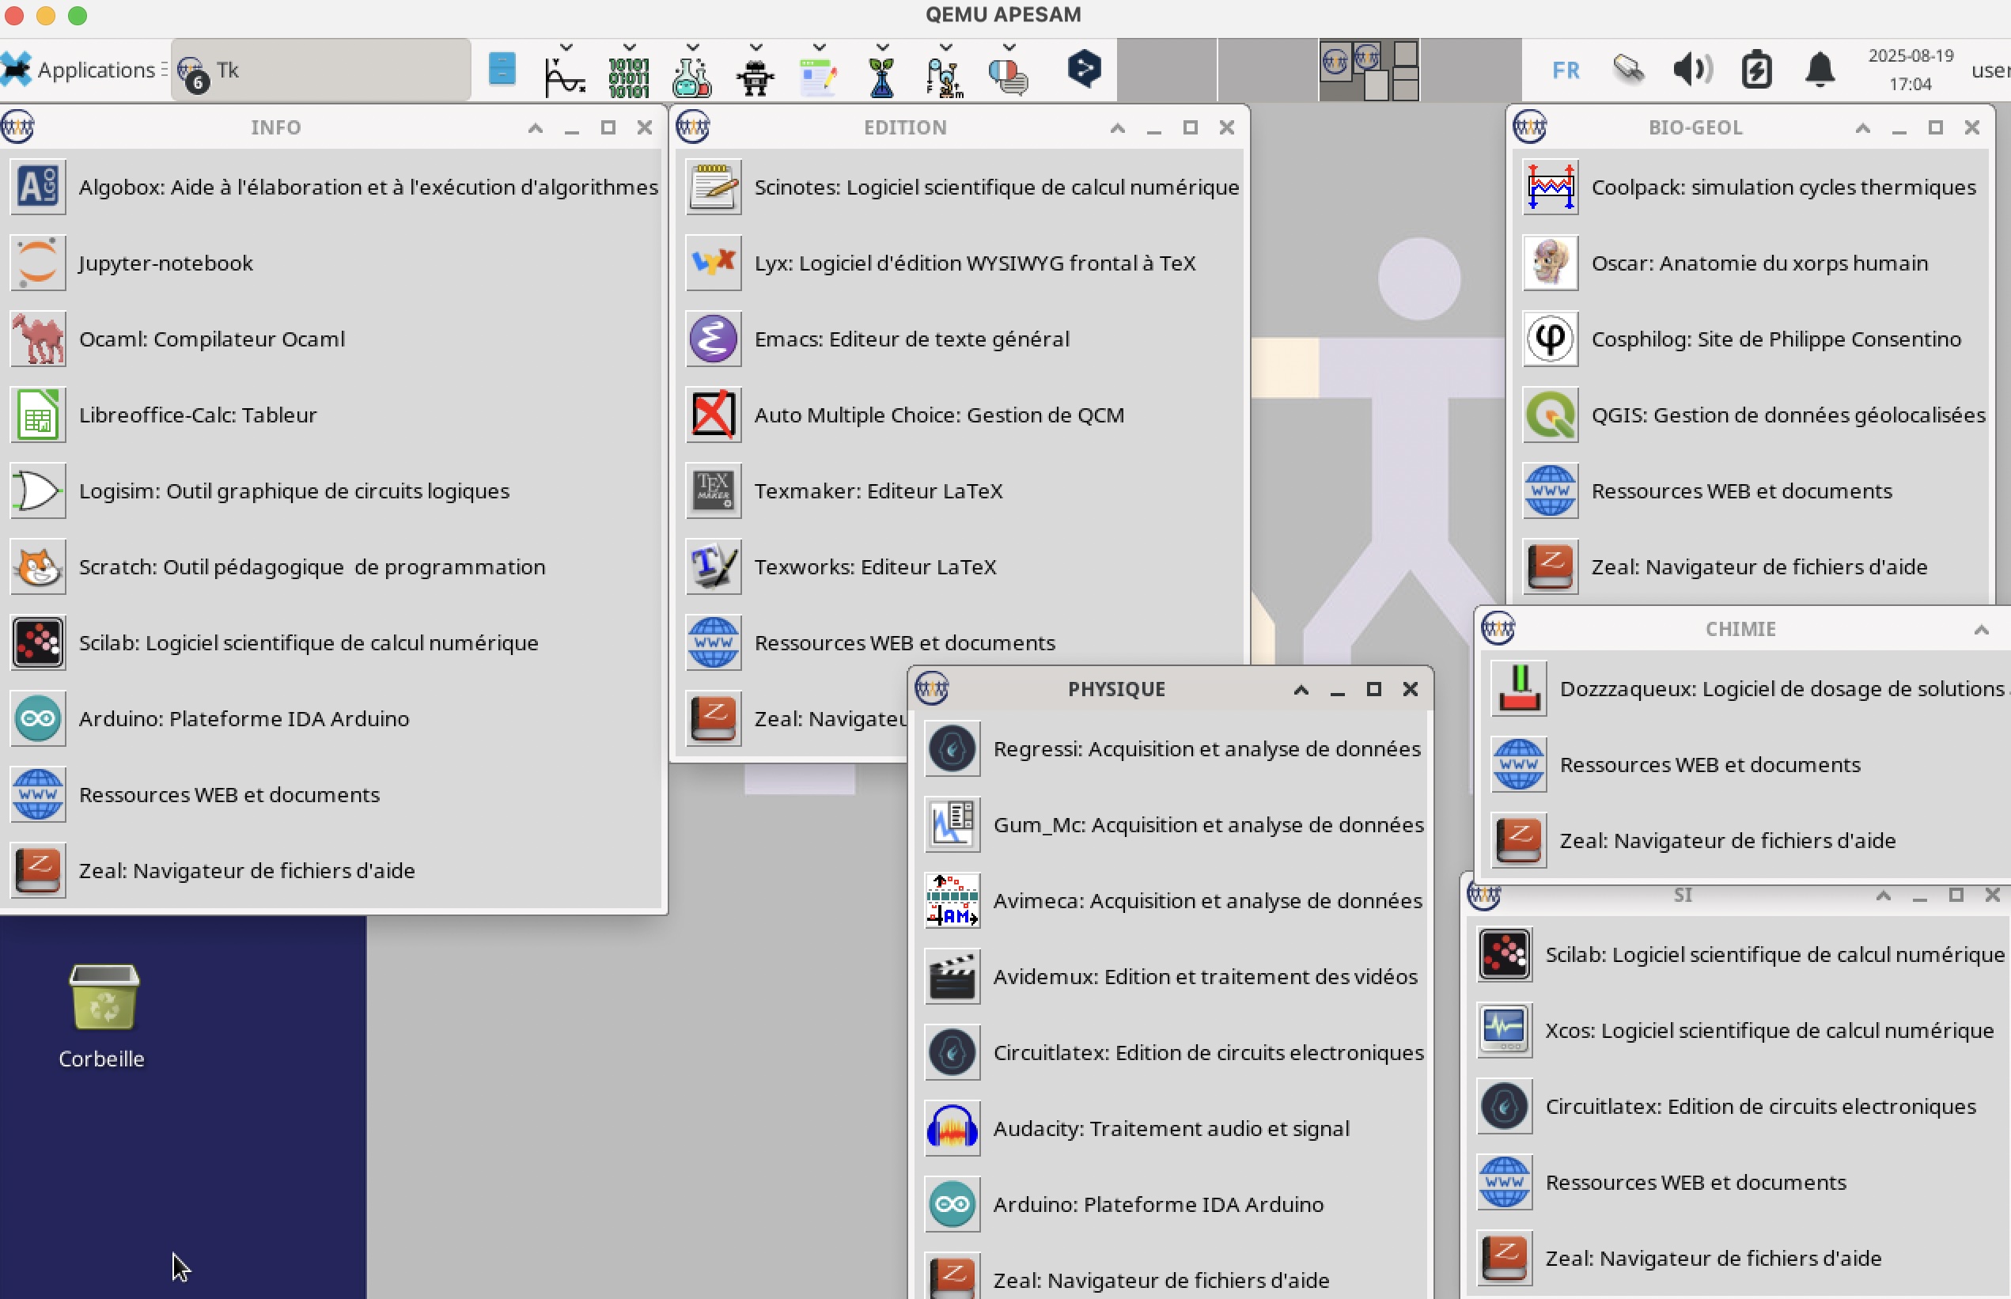
Task: Expand the arrow above the math curve launcher
Action: [566, 47]
